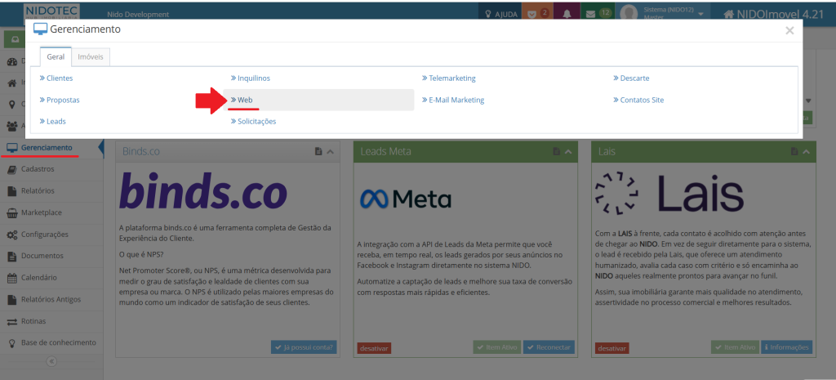Collapse the Lais panel chevron

pos(807,151)
